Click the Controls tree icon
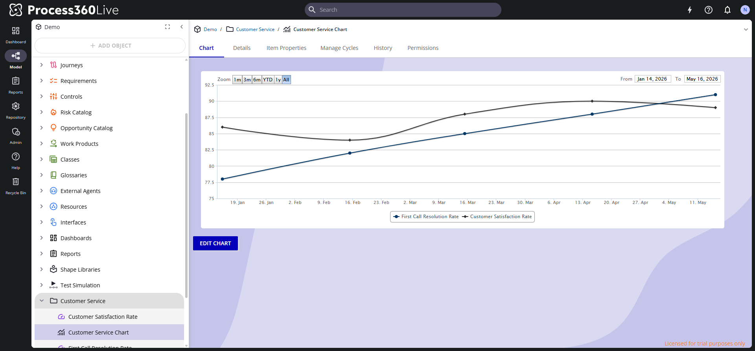Viewport: 755px width, 351px height. click(53, 96)
